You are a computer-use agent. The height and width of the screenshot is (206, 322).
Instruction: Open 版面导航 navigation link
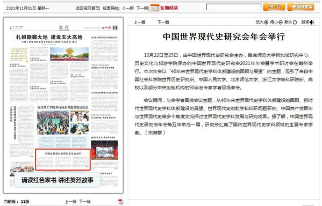[x=111, y=8]
